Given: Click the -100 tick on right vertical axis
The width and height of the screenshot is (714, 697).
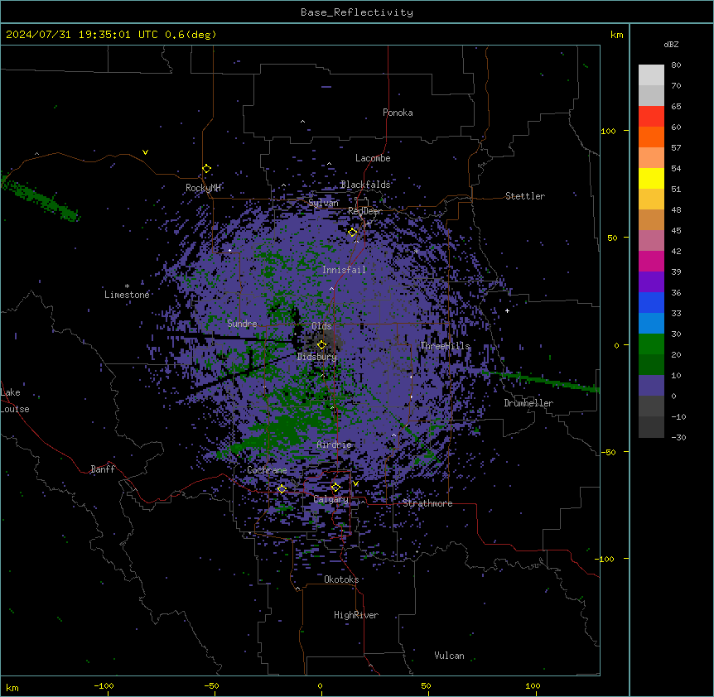Looking at the screenshot, I should [605, 559].
